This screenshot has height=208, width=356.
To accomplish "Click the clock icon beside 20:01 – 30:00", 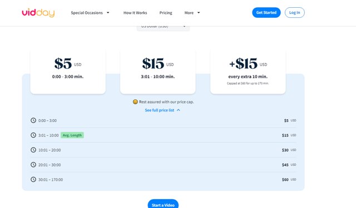I will coord(33,165).
